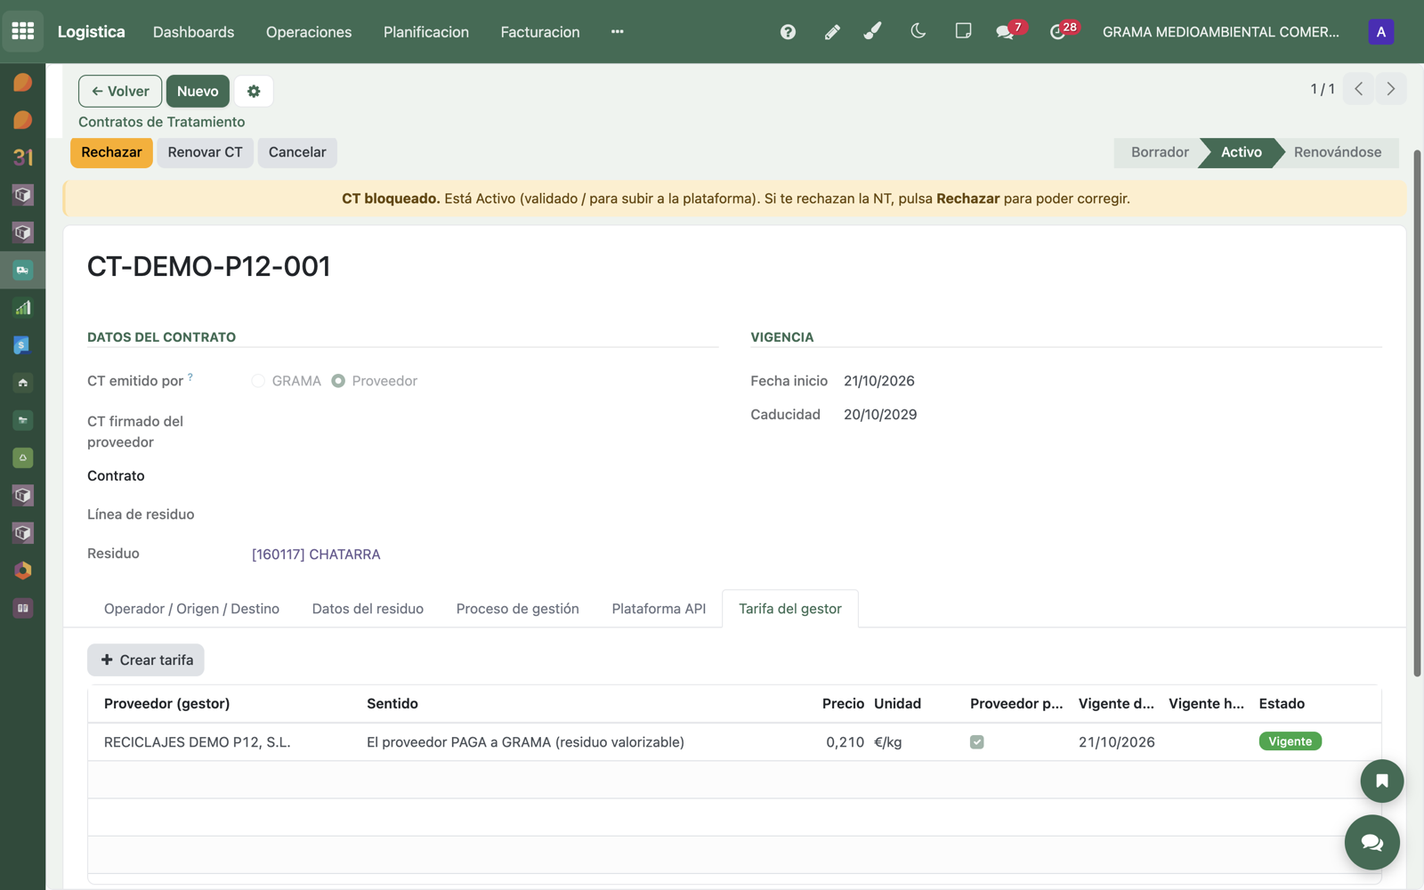
Task: Open the Dashboards menu
Action: tap(193, 32)
